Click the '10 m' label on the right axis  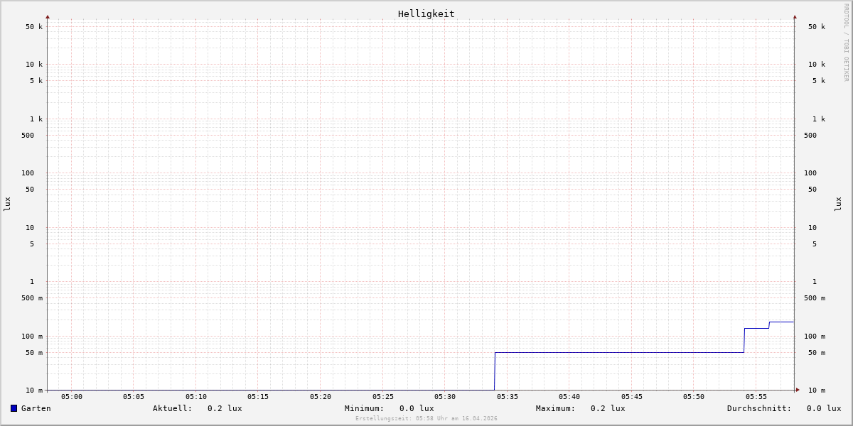point(817,390)
